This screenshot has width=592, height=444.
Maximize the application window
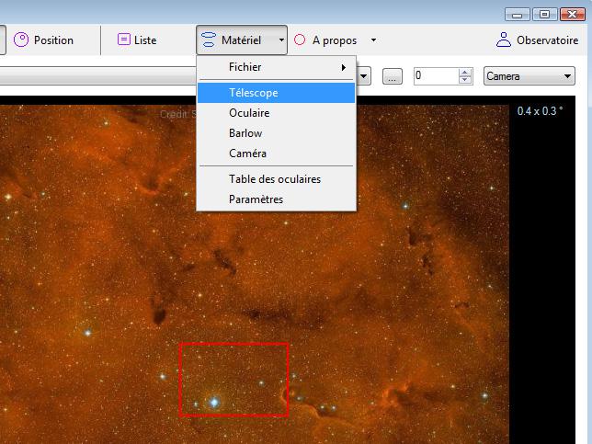pos(544,15)
